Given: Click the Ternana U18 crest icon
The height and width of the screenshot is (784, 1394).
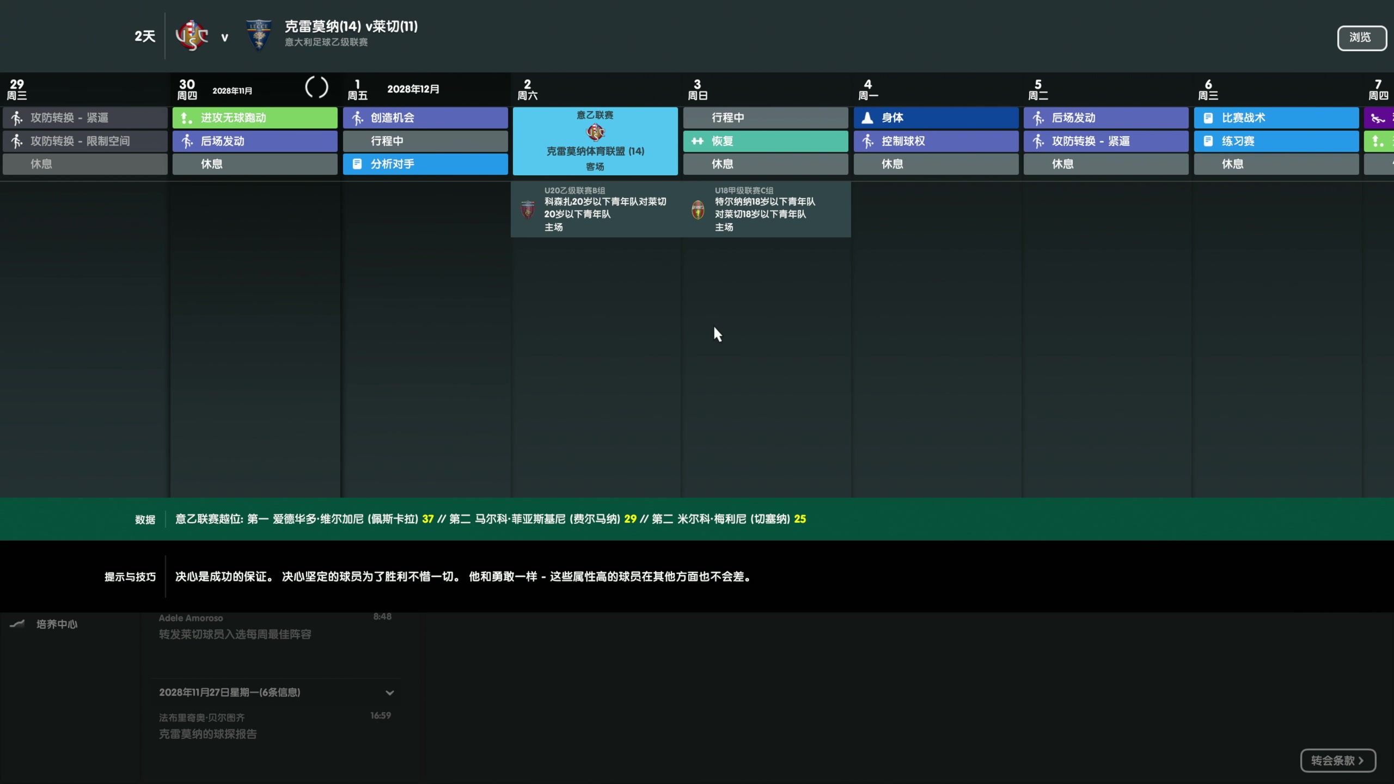Looking at the screenshot, I should [698, 210].
